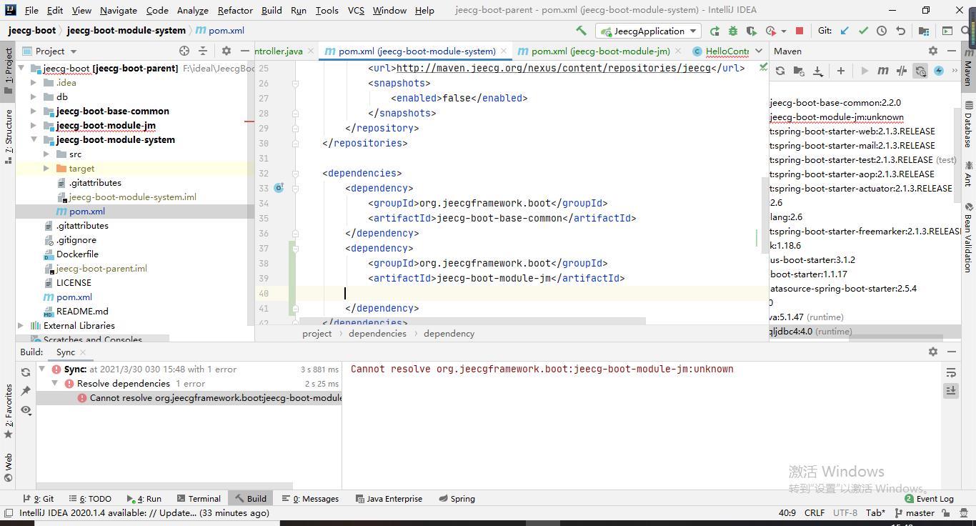Restart the sync in Build panel
This screenshot has height=526, width=976.
(26, 372)
